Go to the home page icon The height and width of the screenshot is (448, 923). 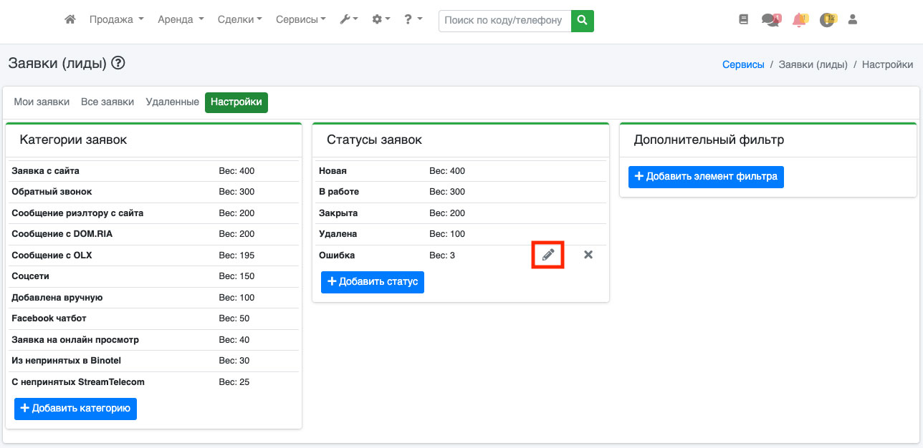70,20
